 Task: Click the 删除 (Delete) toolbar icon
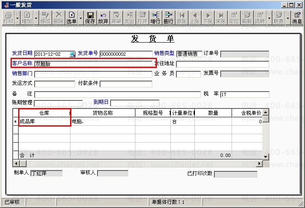coord(59,18)
